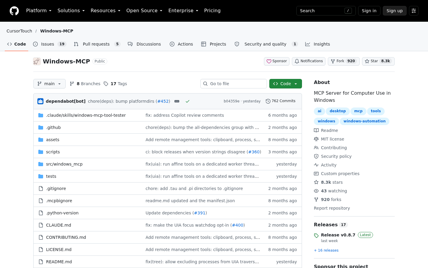
Task: Open the 16 releases link
Action: [x=326, y=250]
